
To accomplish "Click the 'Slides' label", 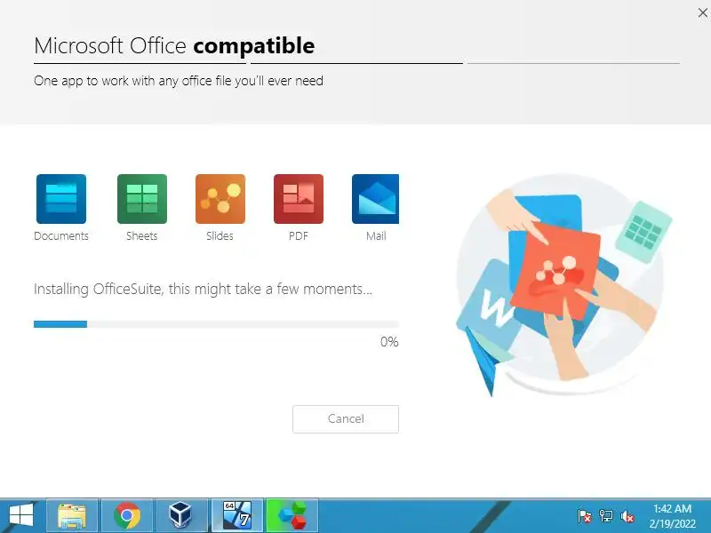I will coord(220,236).
